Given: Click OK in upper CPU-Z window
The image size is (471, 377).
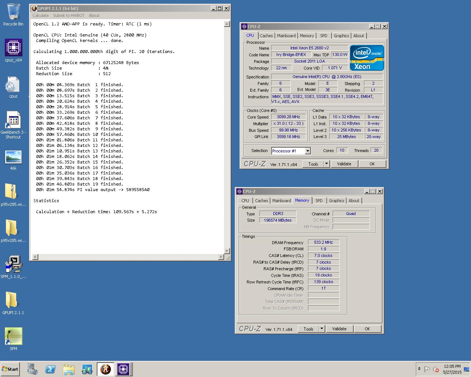Looking at the screenshot, I should coord(372,164).
